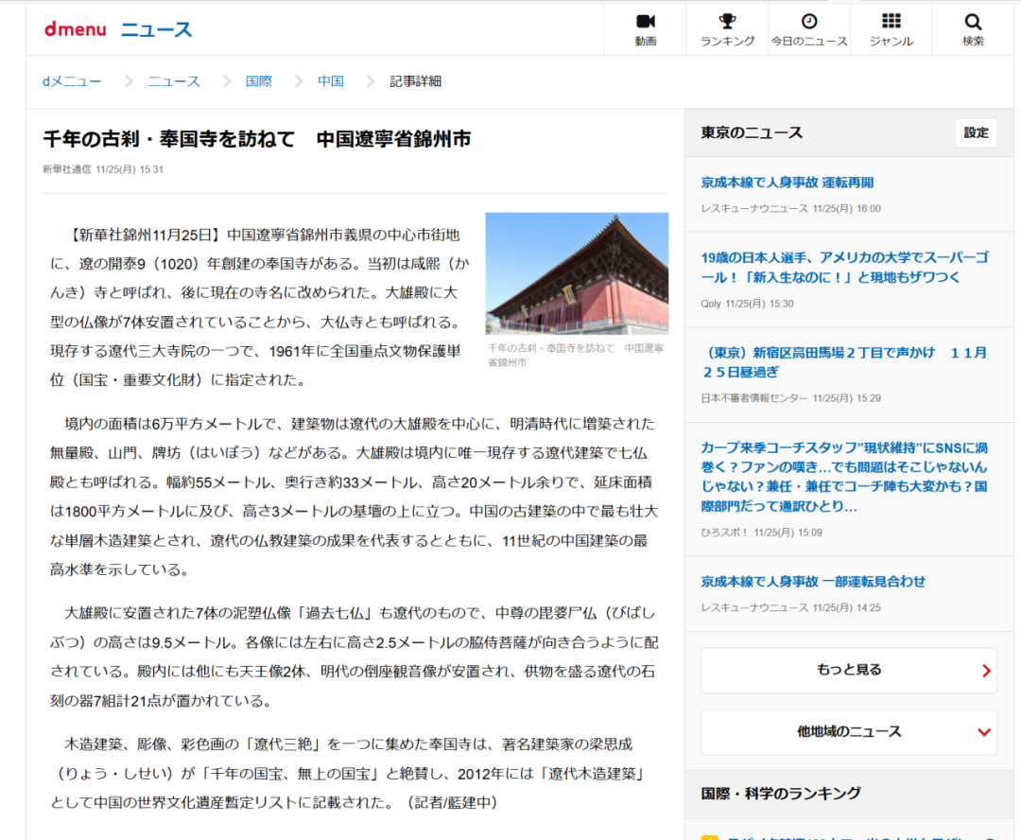Open the 設定 settings for 東京のニュース
Image resolution: width=1021 pixels, height=840 pixels.
coord(975,133)
